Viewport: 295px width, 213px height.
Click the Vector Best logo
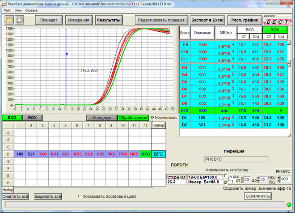coord(277,20)
